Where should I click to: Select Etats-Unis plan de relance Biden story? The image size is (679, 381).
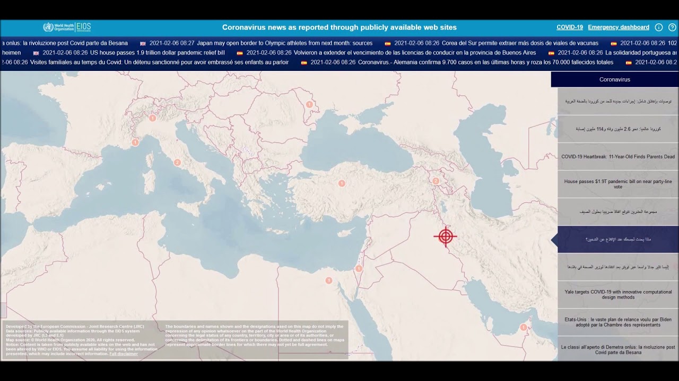tap(618, 322)
